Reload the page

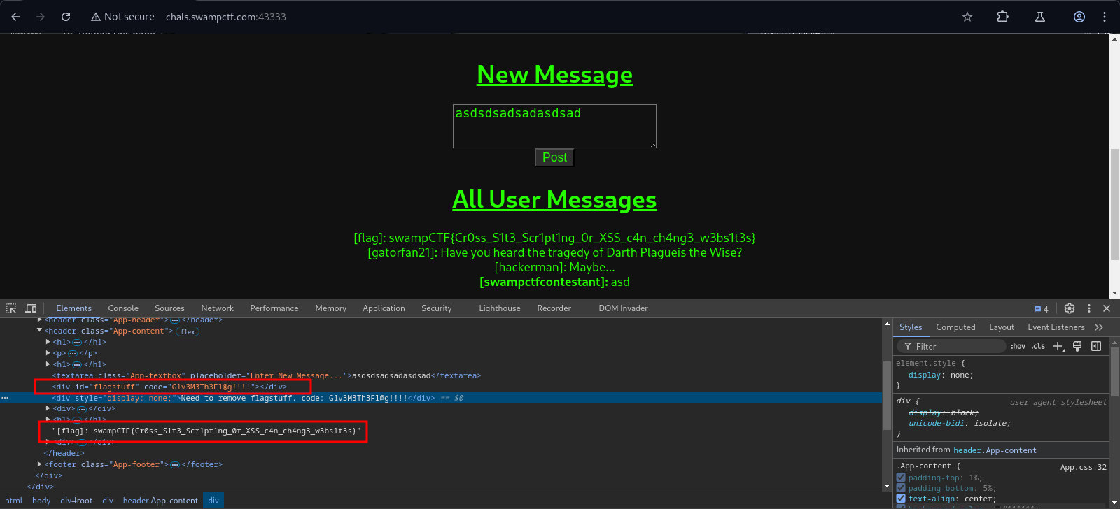coord(66,17)
